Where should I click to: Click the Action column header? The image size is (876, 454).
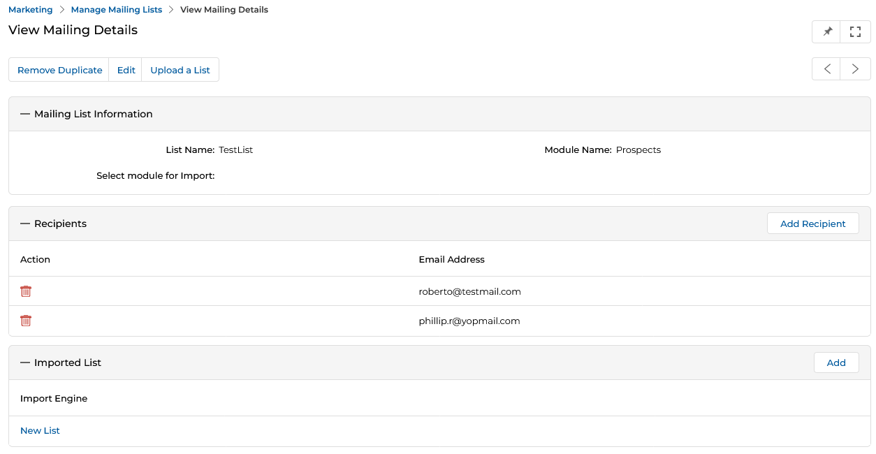(x=35, y=259)
